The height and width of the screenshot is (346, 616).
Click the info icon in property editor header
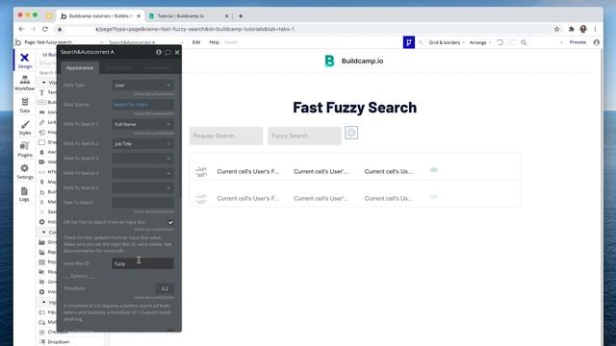pos(159,52)
